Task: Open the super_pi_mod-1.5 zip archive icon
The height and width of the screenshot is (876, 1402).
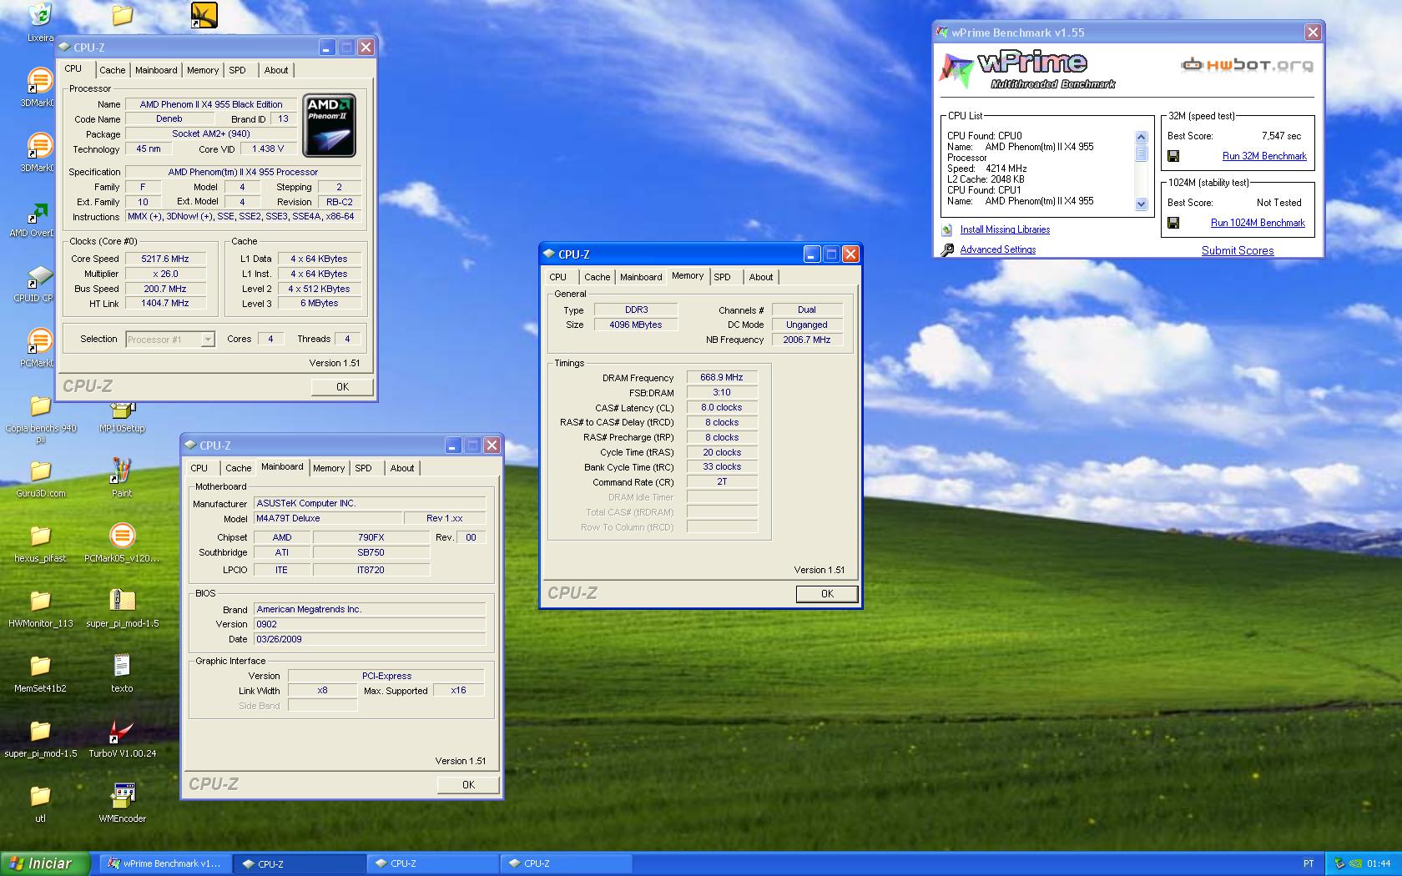Action: point(122,601)
